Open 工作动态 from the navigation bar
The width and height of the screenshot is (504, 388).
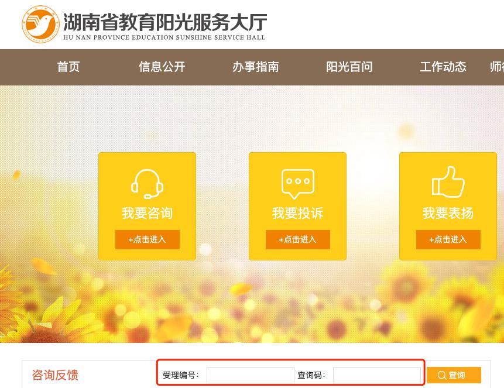(x=443, y=67)
